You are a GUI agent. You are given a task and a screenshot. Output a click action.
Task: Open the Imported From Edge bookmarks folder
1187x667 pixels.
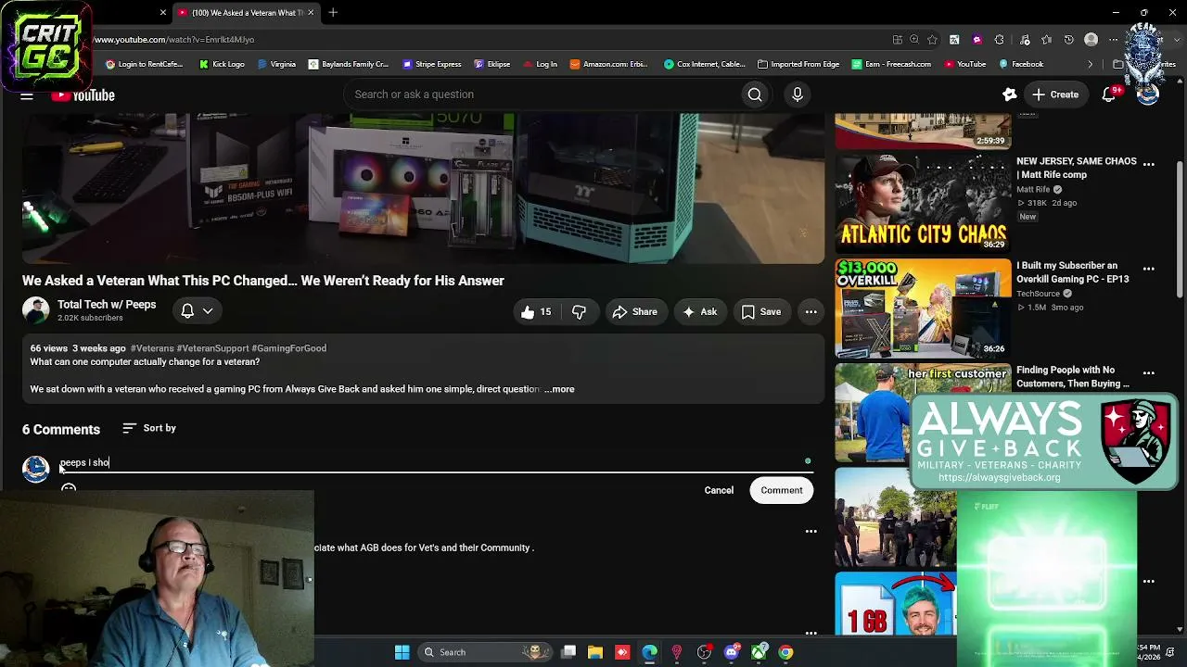pos(799,64)
